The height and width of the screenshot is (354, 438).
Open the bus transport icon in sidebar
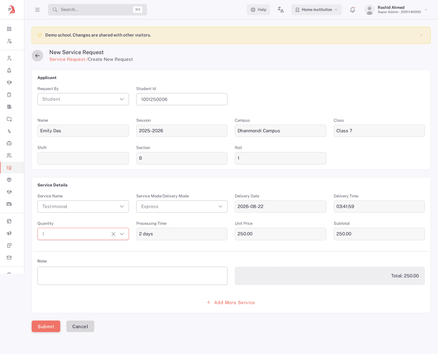pyautogui.click(x=9, y=204)
